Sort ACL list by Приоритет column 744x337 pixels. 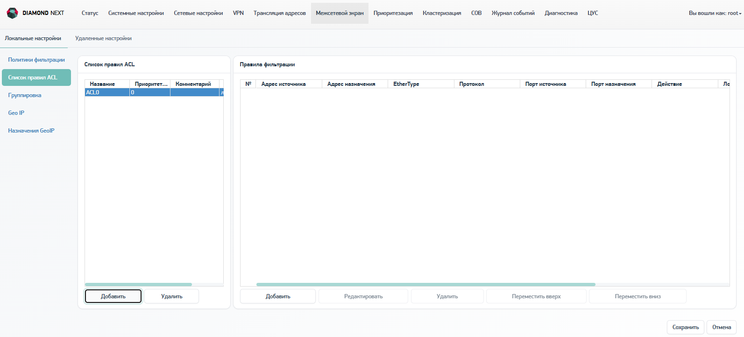click(x=150, y=84)
